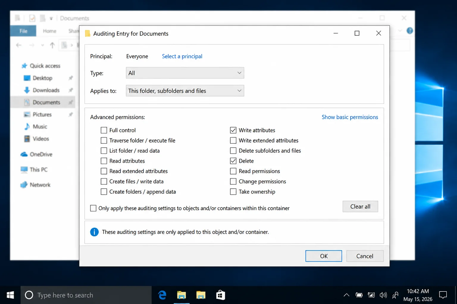Open the clock showing 10:42 AM
The height and width of the screenshot is (304, 457).
point(418,295)
